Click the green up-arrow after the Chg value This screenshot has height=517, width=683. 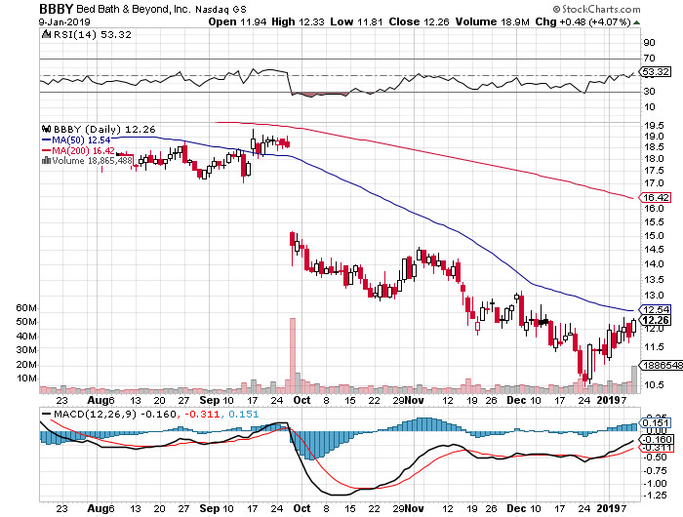tap(636, 22)
